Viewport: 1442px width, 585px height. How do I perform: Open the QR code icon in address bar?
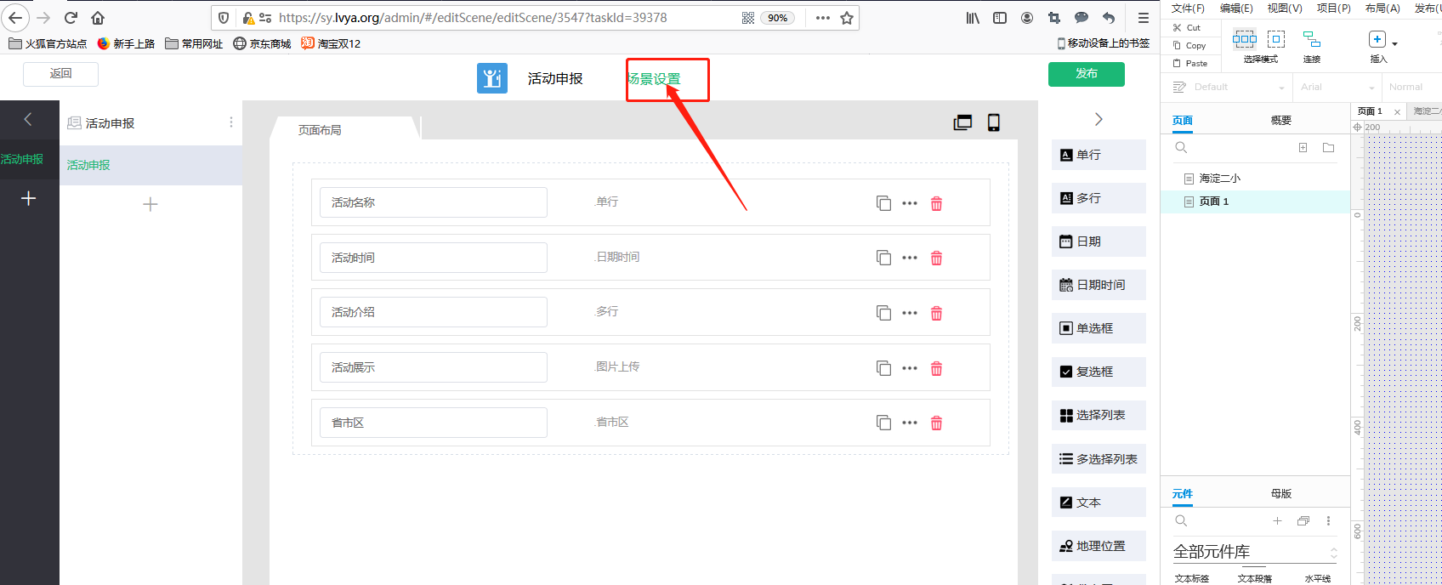coord(748,18)
